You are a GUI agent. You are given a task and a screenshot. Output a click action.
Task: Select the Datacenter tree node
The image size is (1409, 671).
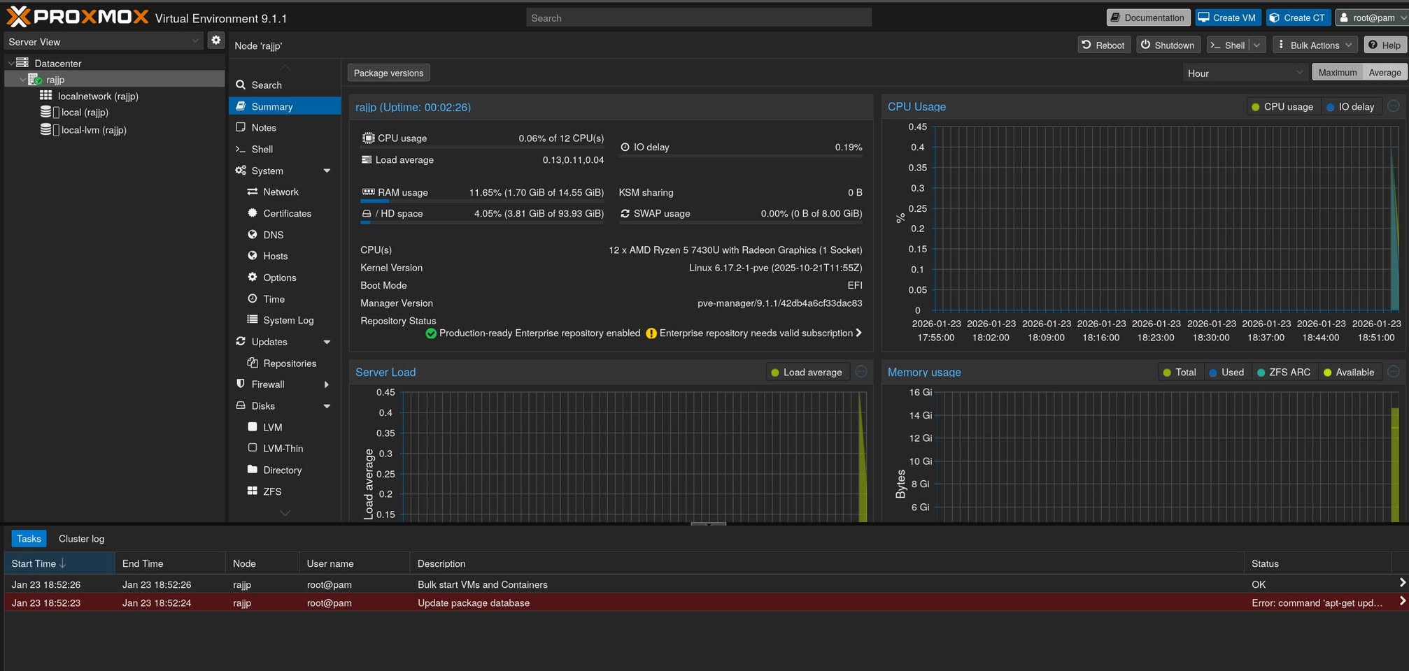point(58,63)
